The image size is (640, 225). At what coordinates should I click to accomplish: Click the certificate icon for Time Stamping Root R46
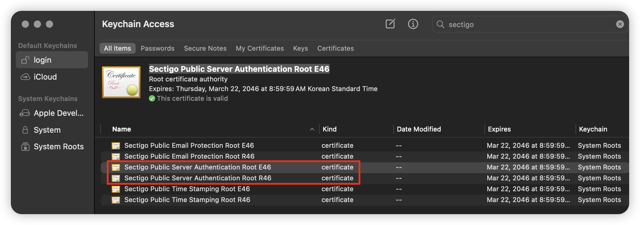click(116, 200)
